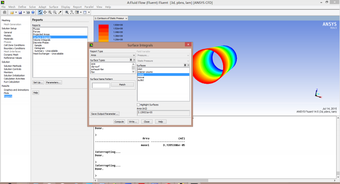Click the save picture camera icon

coord(28,13)
